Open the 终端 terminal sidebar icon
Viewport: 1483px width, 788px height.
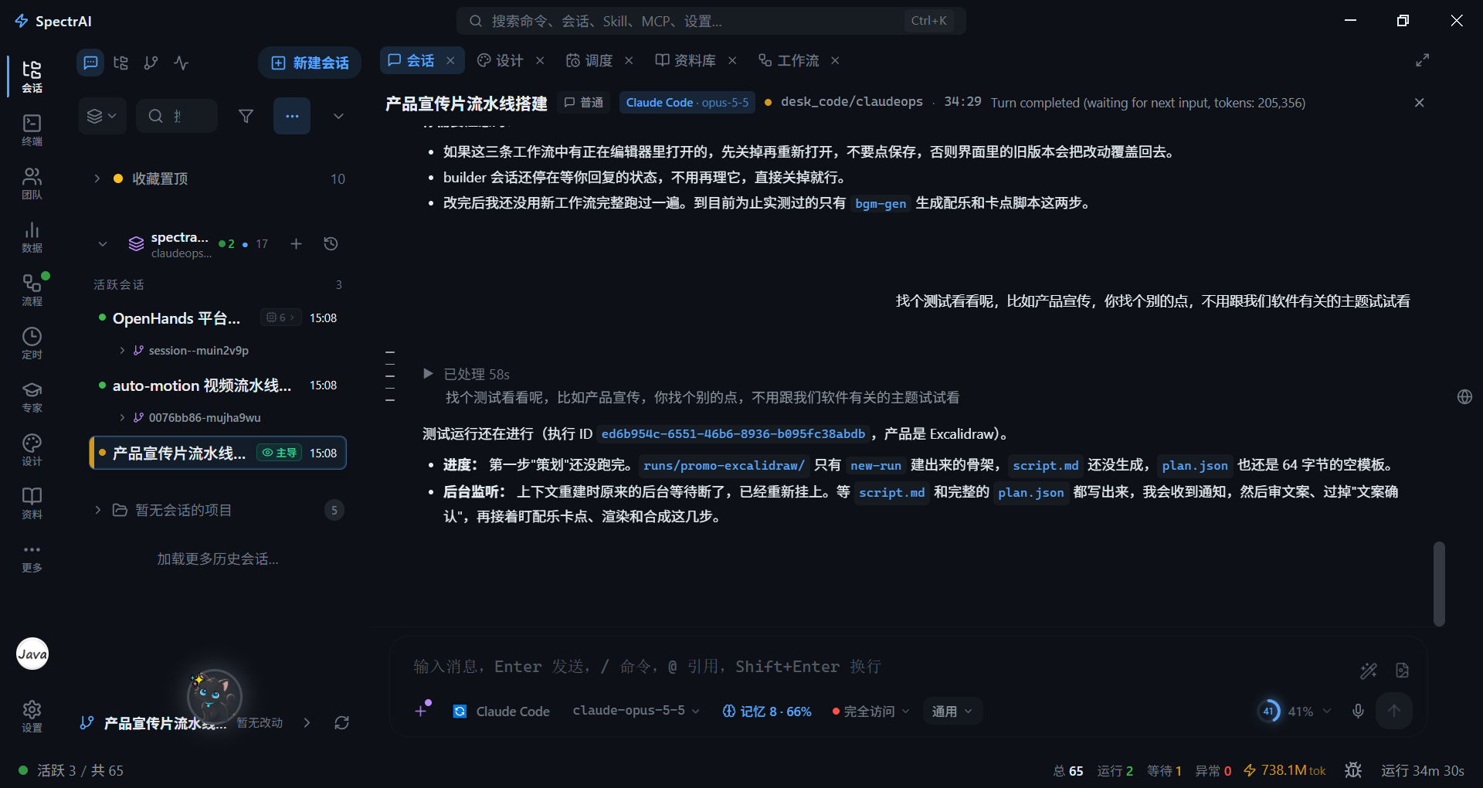click(32, 130)
